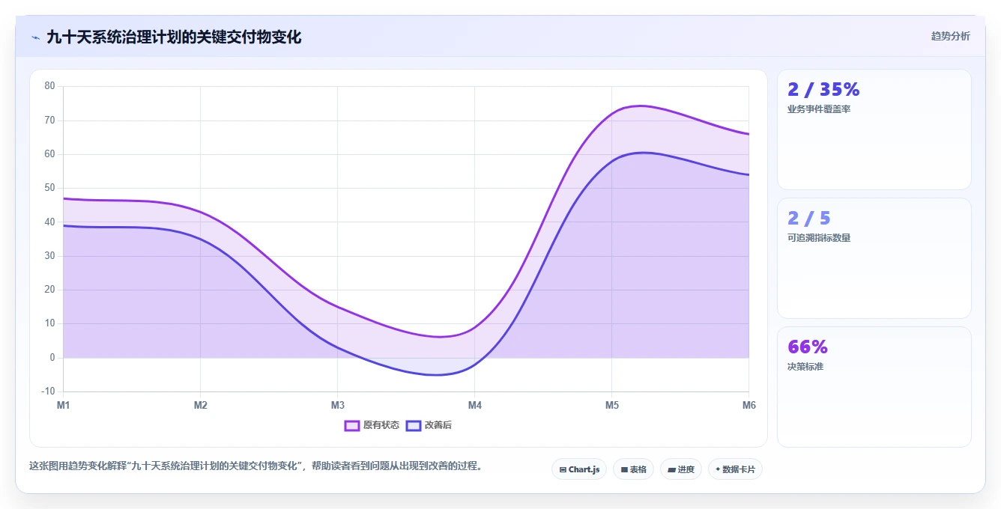Click the M3 x-axis label

pos(338,405)
